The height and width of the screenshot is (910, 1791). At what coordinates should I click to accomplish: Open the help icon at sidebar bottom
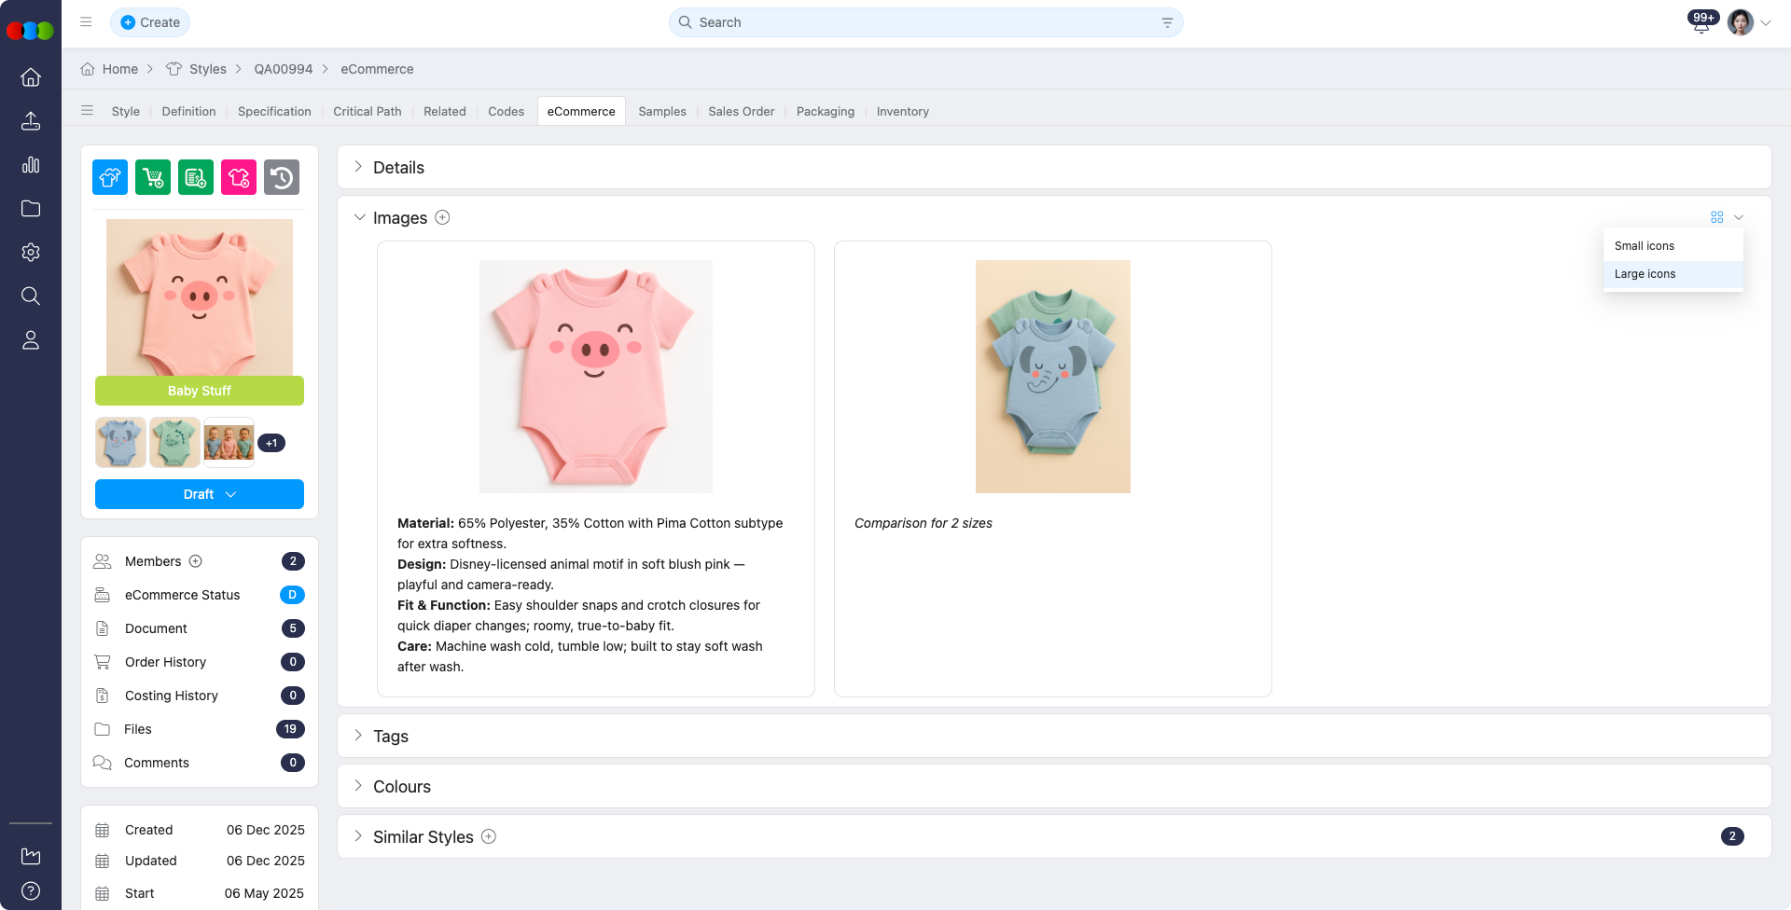click(29, 889)
